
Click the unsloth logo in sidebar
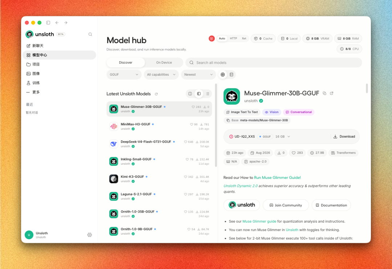pos(29,34)
